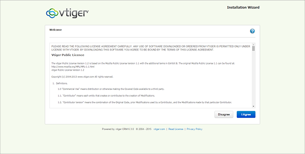This screenshot has height=154, width=305.
Task: Click the license scrollbar thumb
Action: click(253, 49)
